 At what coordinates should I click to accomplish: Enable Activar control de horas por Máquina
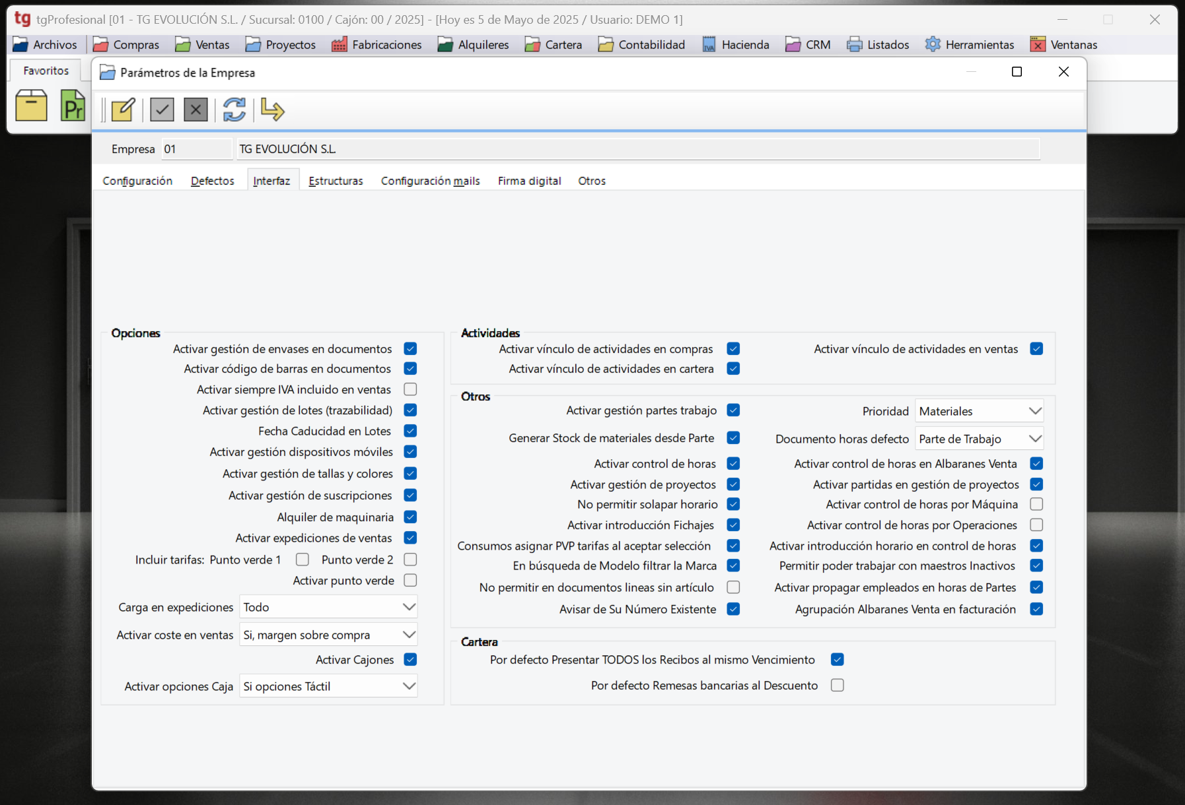click(1036, 504)
